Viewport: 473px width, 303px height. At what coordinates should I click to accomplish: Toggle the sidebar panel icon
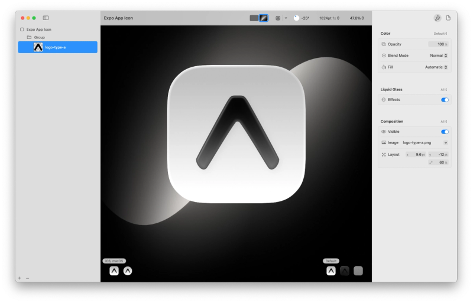point(46,18)
